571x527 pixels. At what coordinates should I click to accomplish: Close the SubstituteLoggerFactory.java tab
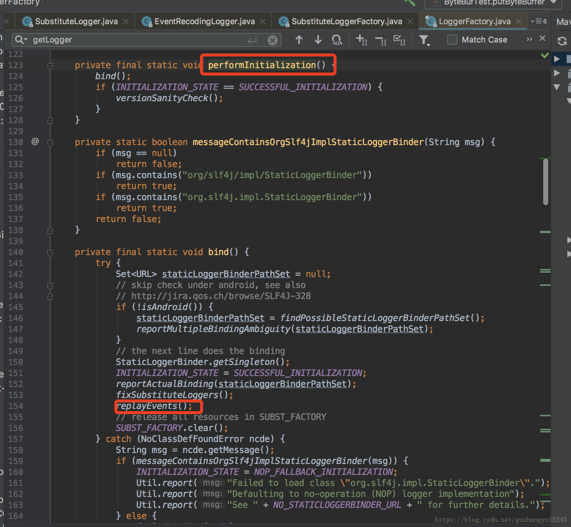click(410, 22)
